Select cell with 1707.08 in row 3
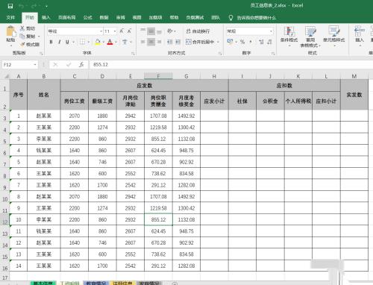Viewport: 373px width, 285px height. (x=158, y=116)
